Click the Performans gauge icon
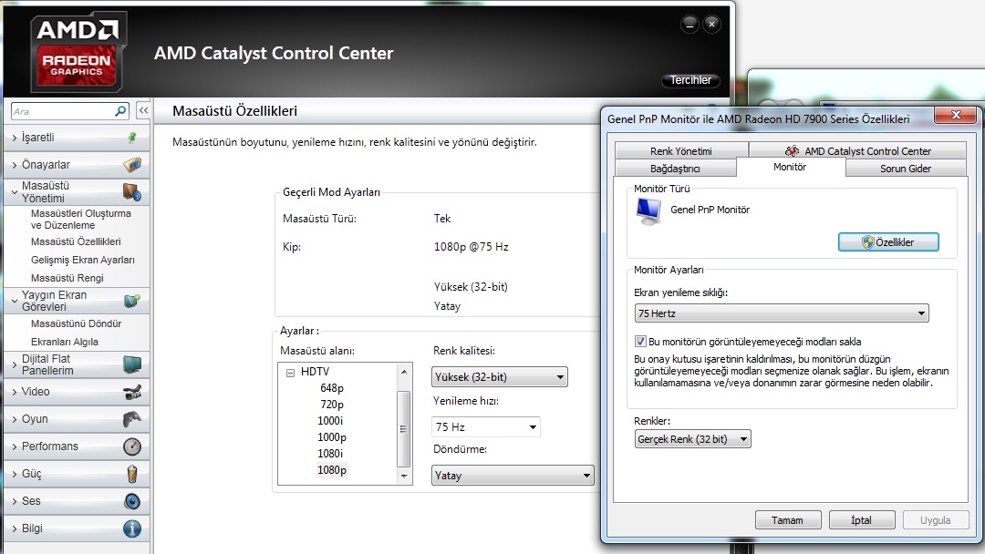The height and width of the screenshot is (554, 985). pos(132,446)
